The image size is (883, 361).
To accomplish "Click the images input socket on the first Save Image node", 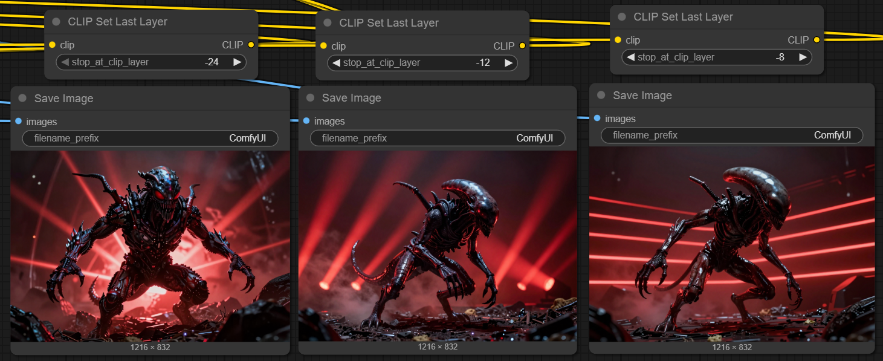I will (x=18, y=122).
